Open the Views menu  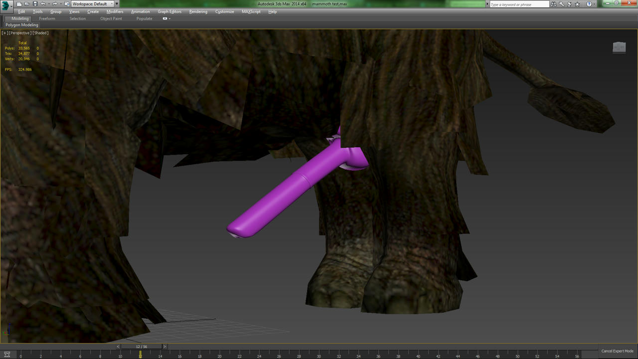tap(74, 11)
